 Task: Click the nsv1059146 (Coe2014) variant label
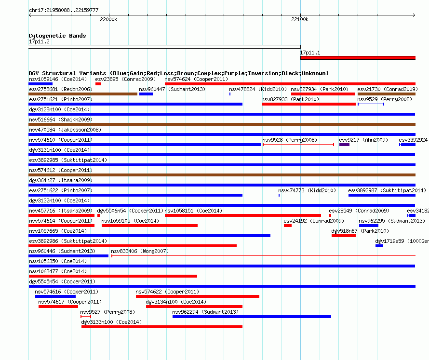tap(58, 80)
